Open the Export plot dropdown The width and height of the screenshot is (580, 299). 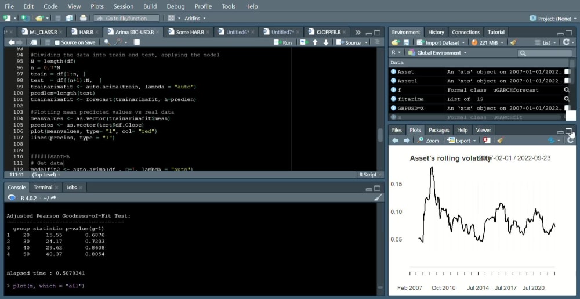(x=462, y=141)
